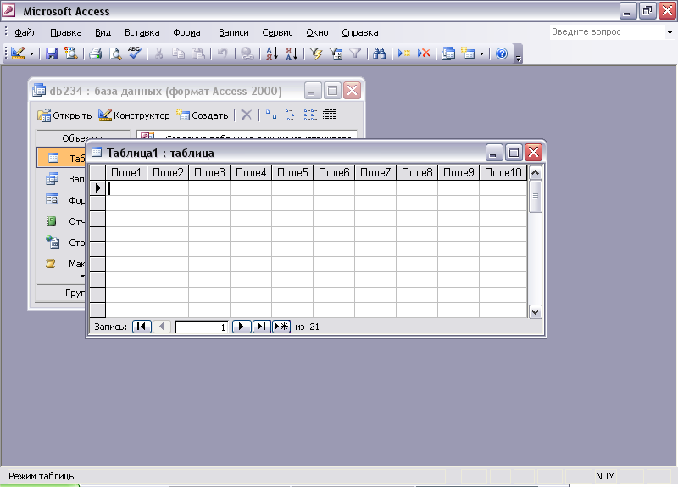
Task: Click the Поле10 column header
Action: point(503,173)
